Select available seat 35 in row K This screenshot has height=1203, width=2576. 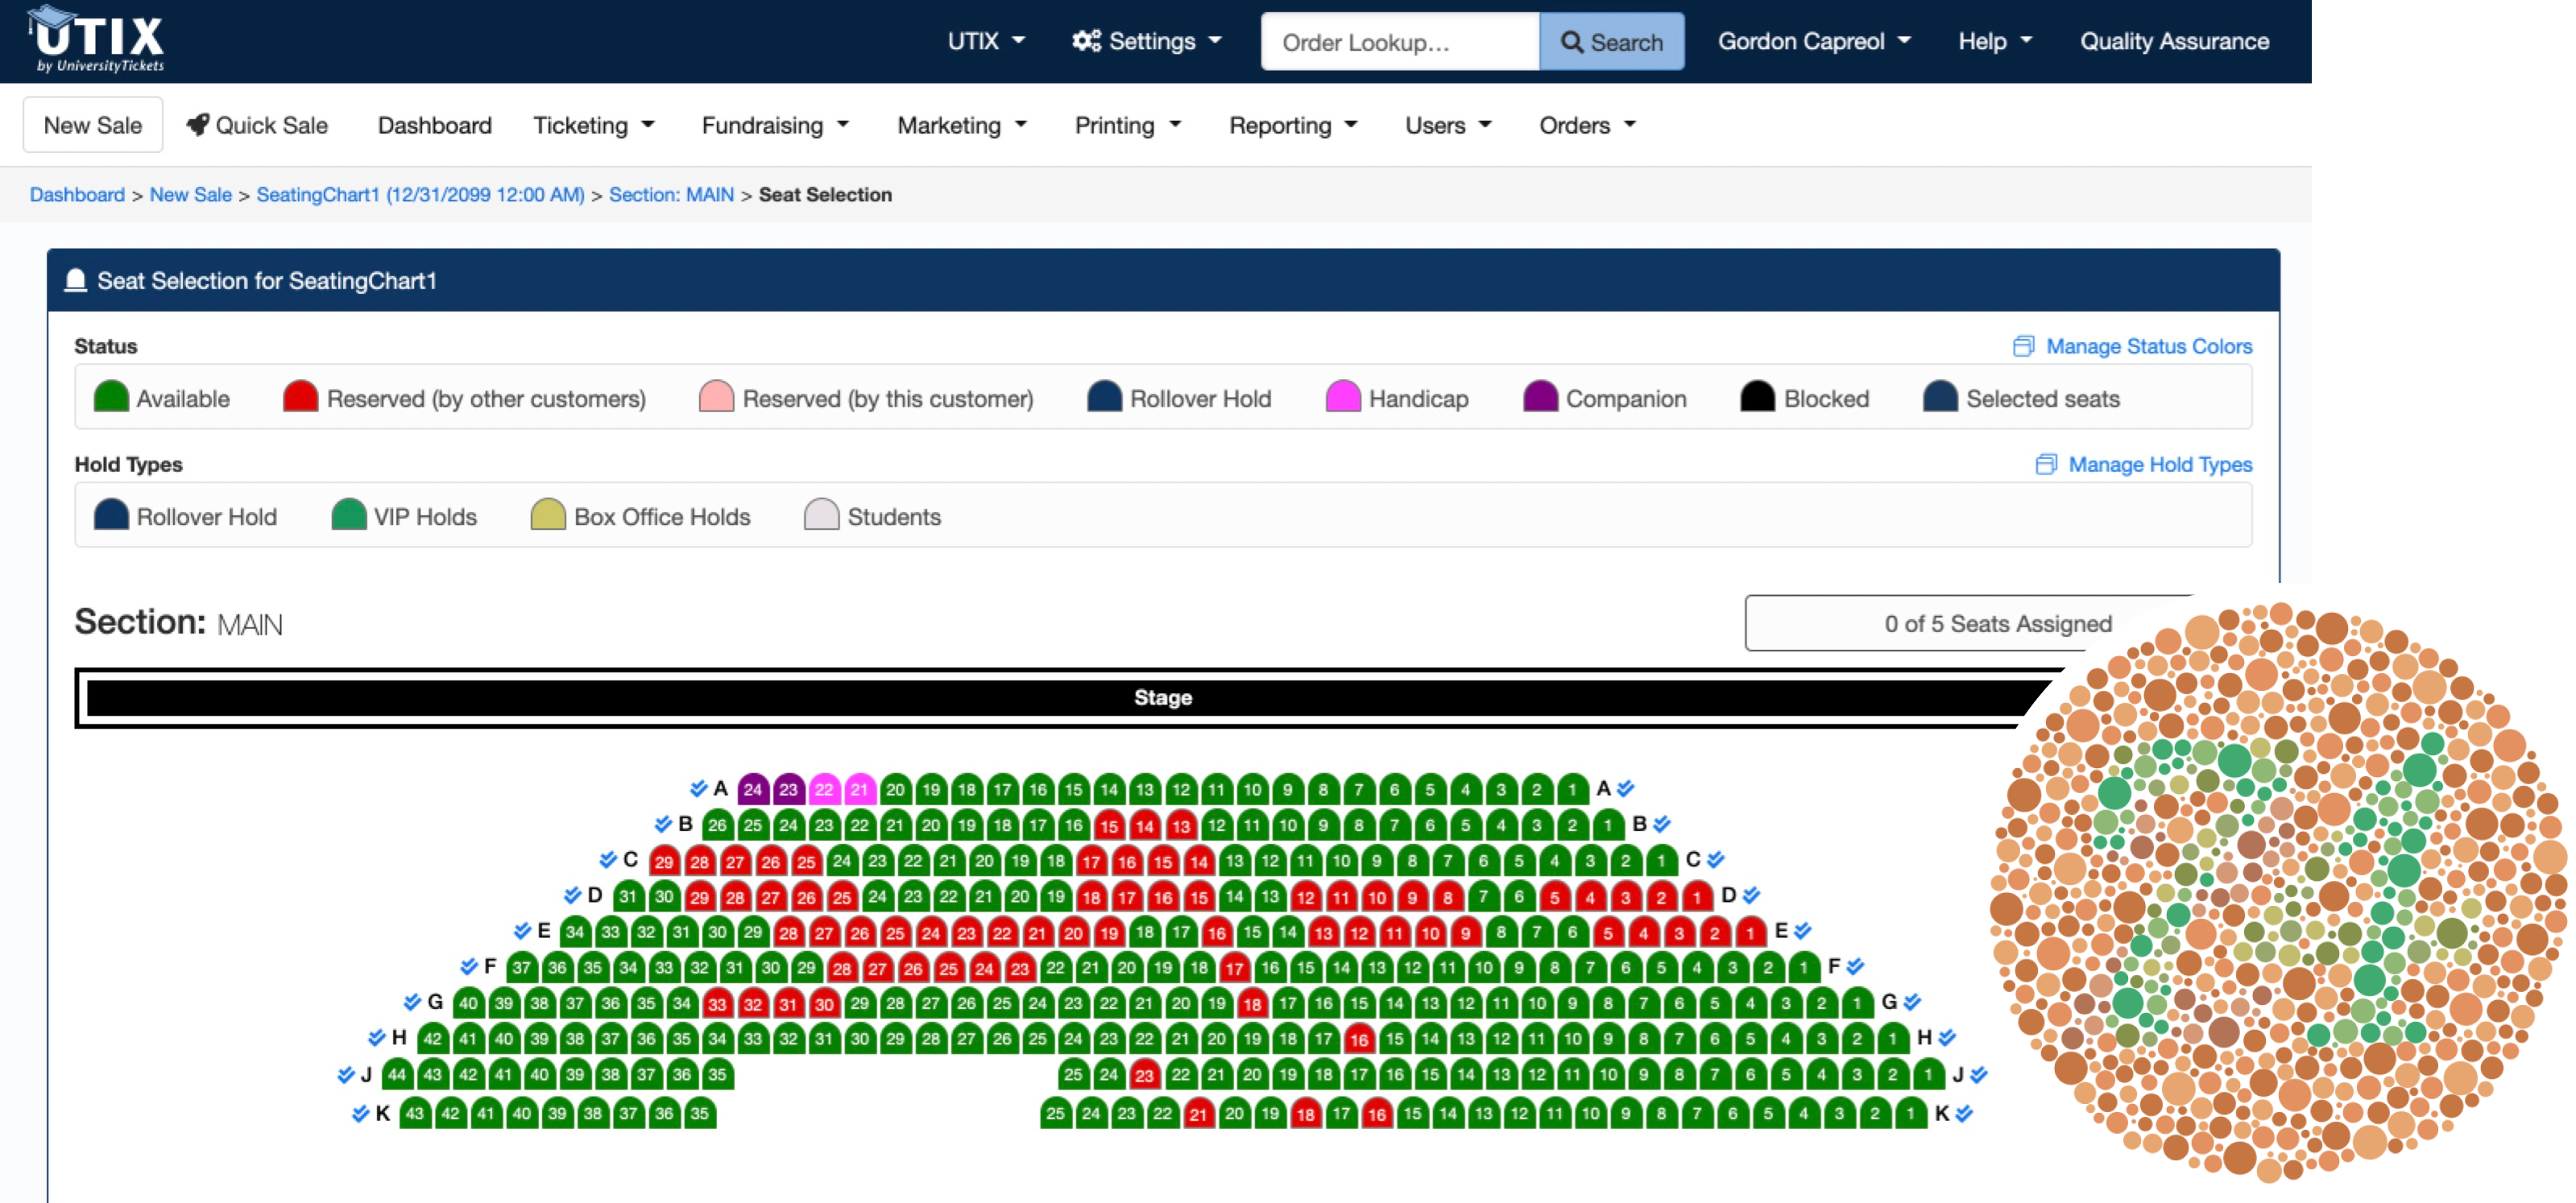699,1112
